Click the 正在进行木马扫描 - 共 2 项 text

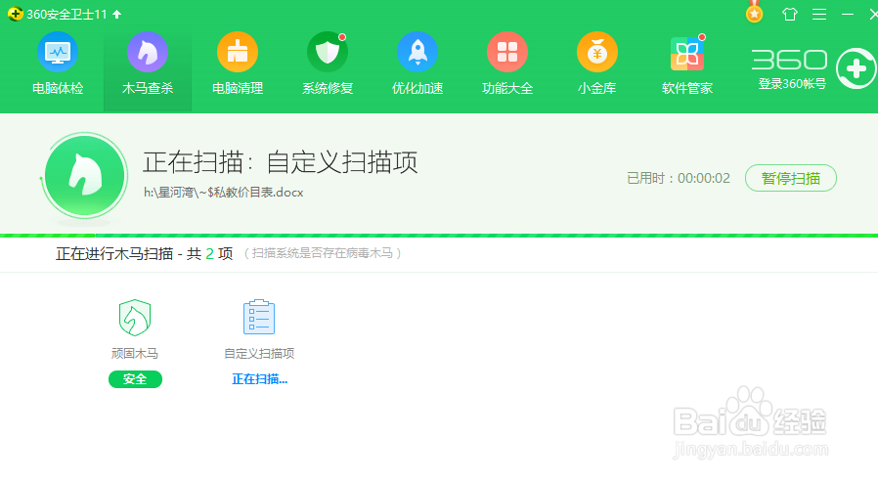[144, 254]
